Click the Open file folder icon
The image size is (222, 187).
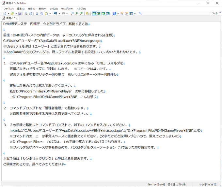pyautogui.click(x=12, y=13)
